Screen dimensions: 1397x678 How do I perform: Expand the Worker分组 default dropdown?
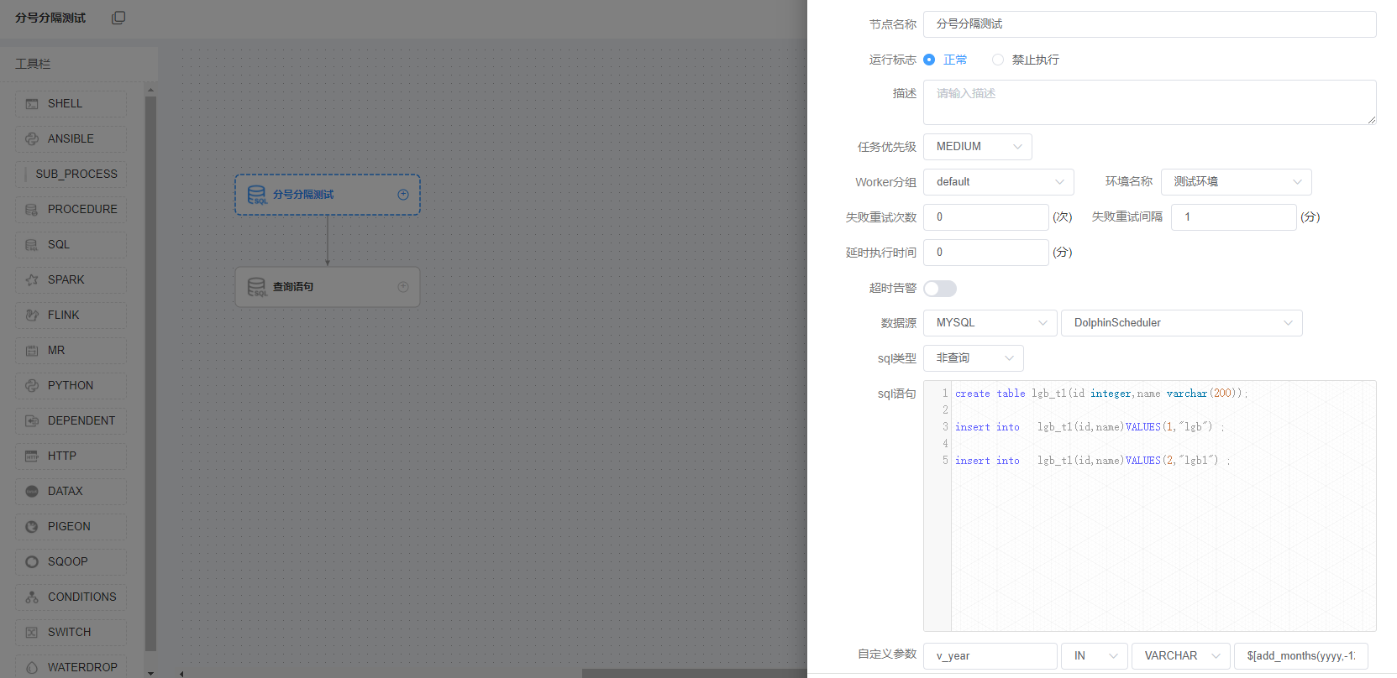point(998,182)
